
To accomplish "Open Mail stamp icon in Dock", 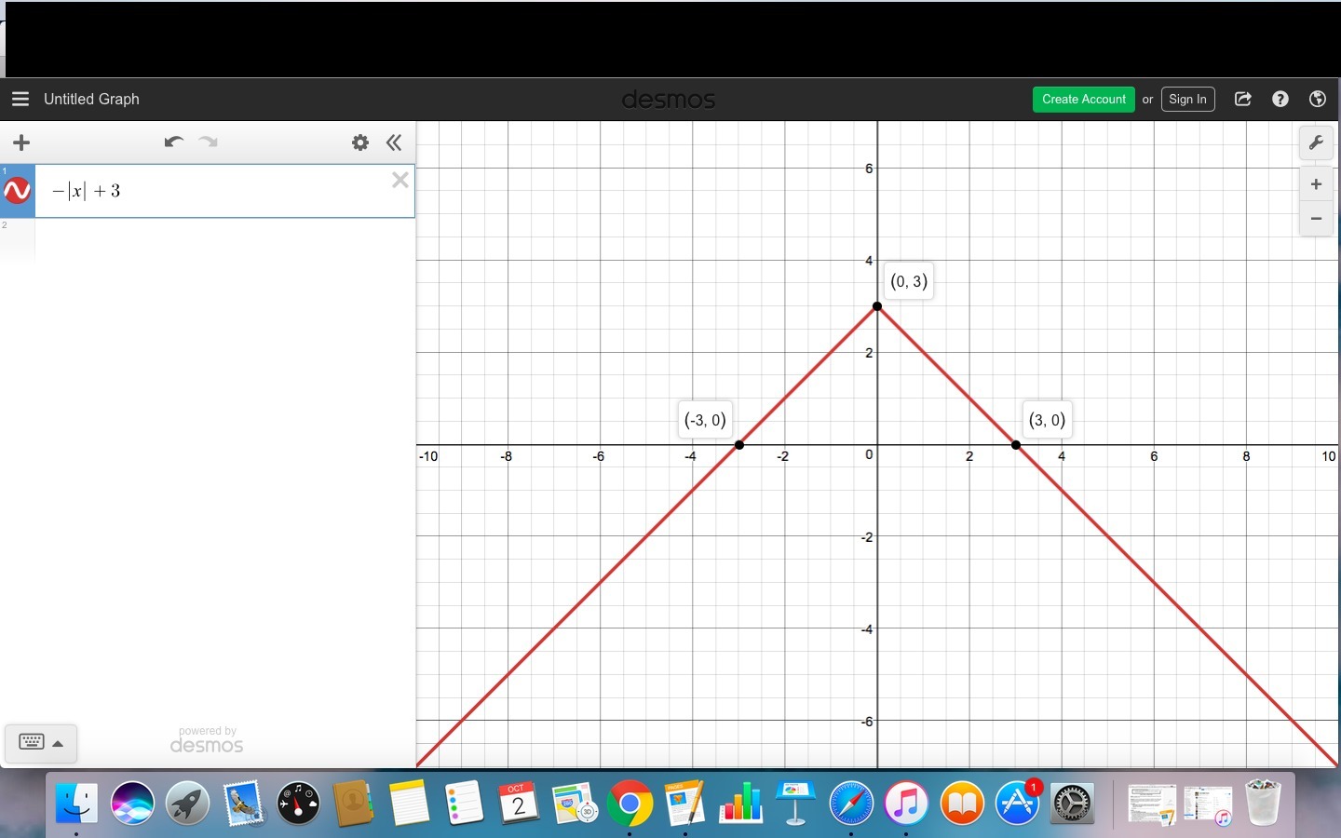I will (243, 803).
